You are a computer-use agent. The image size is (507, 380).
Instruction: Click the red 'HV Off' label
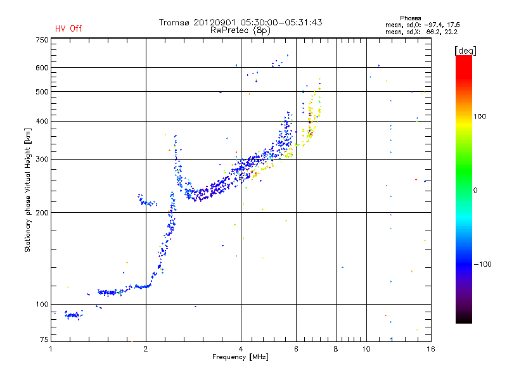click(68, 28)
